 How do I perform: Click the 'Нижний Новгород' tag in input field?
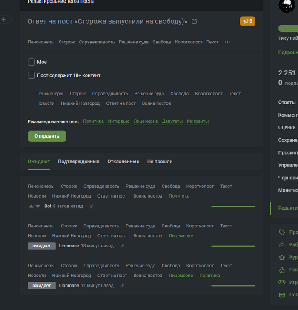(80, 103)
